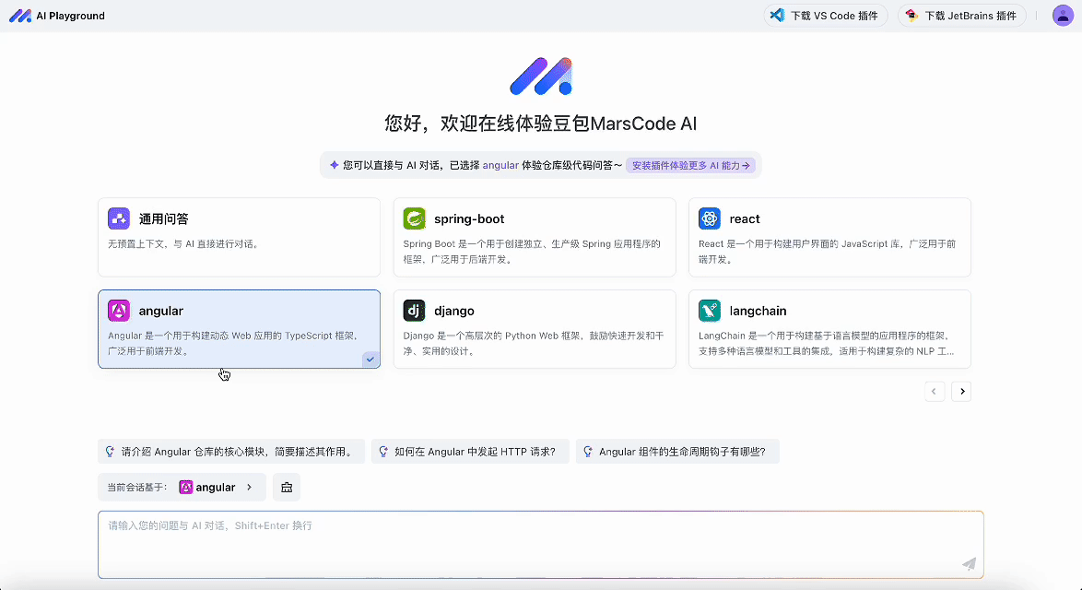Image resolution: width=1082 pixels, height=590 pixels.
Task: Click the spring-boot card icon
Action: [414, 218]
